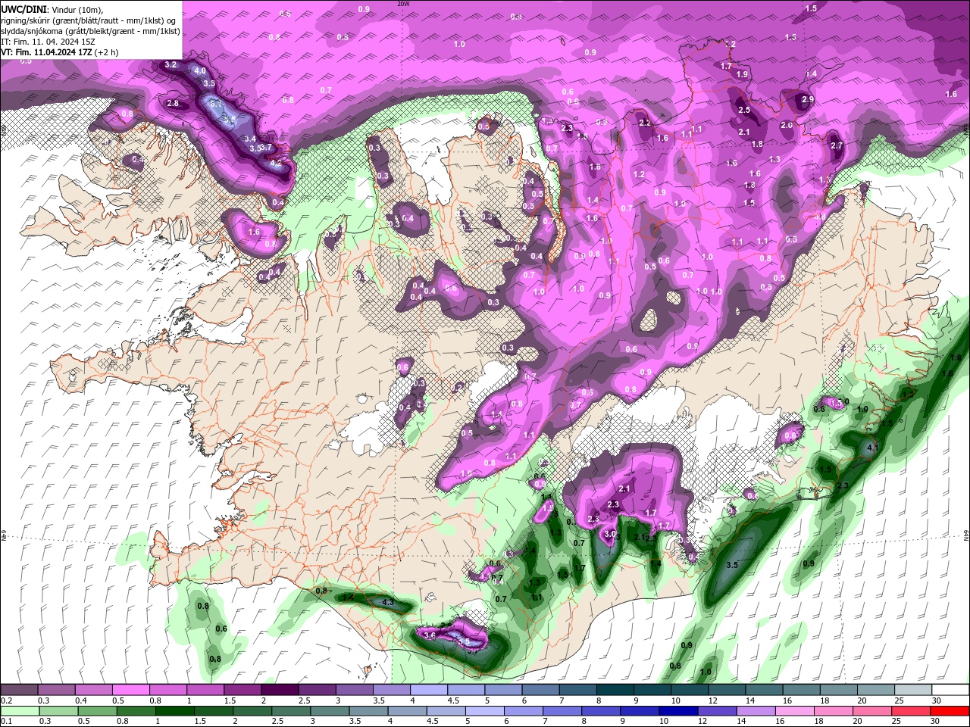Click the 'rigning/skúrir' legend description line
This screenshot has width=970, height=727.
89,20
